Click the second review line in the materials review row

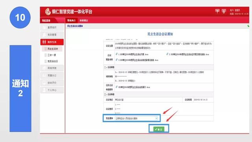(125, 81)
